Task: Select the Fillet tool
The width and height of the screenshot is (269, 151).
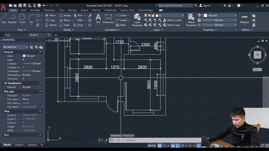Action: coord(78,20)
